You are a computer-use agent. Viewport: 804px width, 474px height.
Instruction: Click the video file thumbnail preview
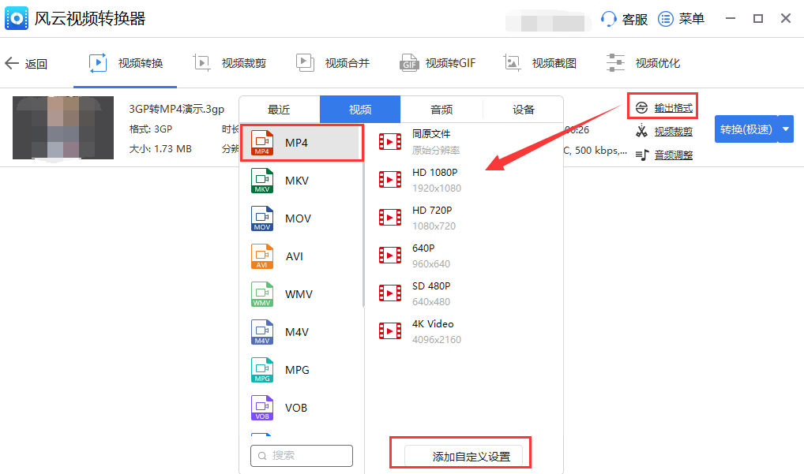click(63, 128)
